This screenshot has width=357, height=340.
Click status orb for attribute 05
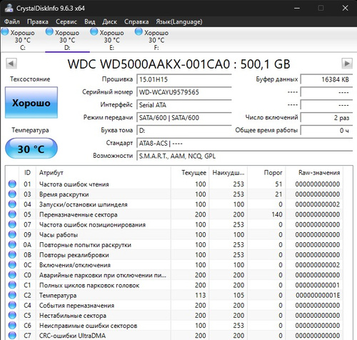coord(12,214)
